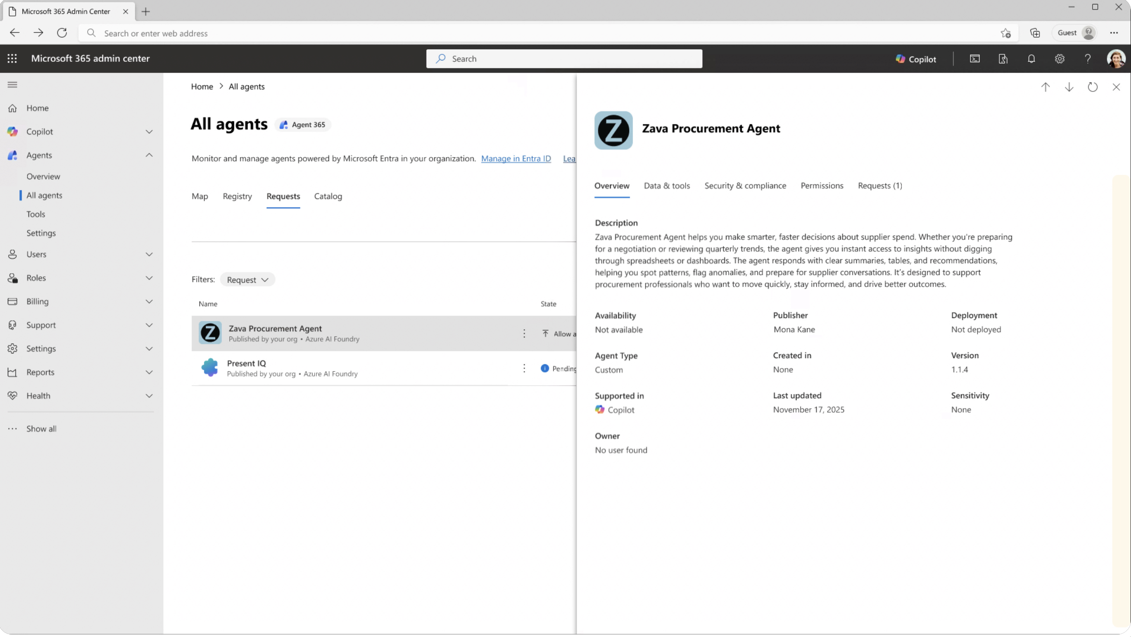Viewport: 1131px width, 637px height.
Task: Click the Agent 365 badge
Action: (303, 125)
